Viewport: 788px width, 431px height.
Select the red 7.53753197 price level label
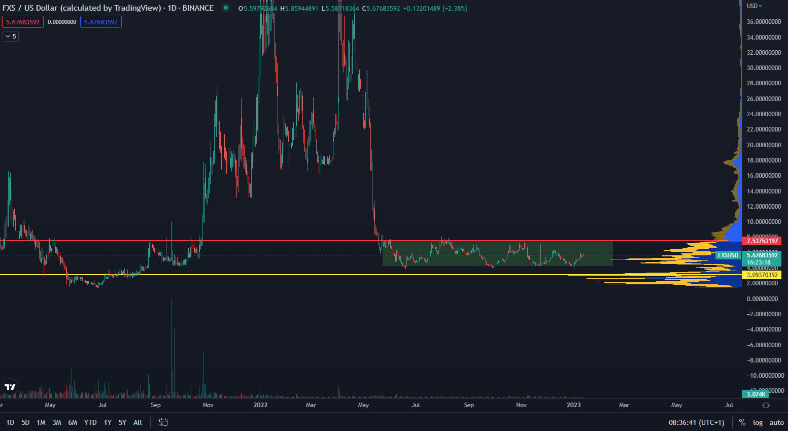(x=762, y=241)
